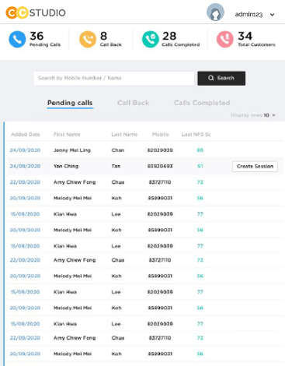Viewport: 285px width, 366px height.
Task: Click the orange Call Back icon
Action: point(88,39)
